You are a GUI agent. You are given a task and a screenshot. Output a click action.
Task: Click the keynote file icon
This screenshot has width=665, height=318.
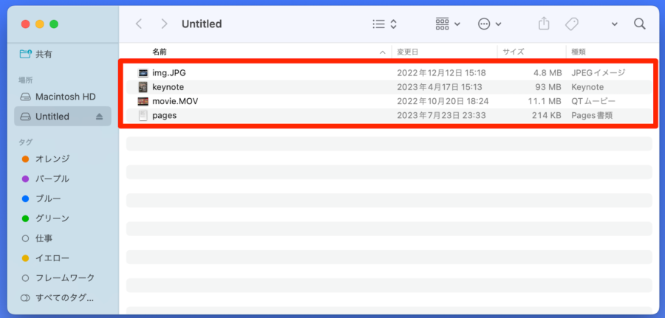143,87
